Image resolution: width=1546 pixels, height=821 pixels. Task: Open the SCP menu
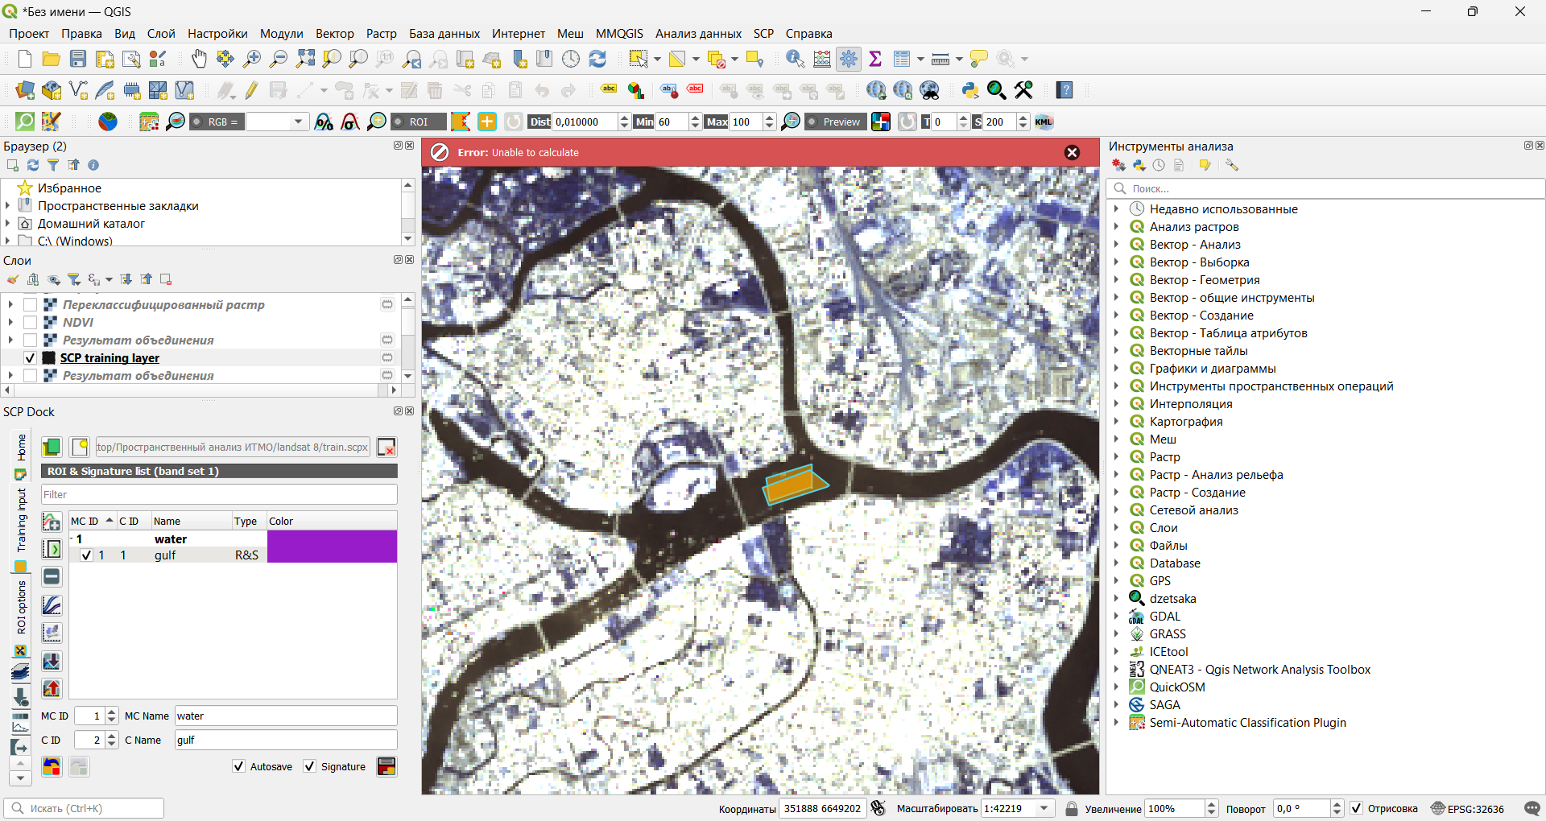(x=763, y=34)
